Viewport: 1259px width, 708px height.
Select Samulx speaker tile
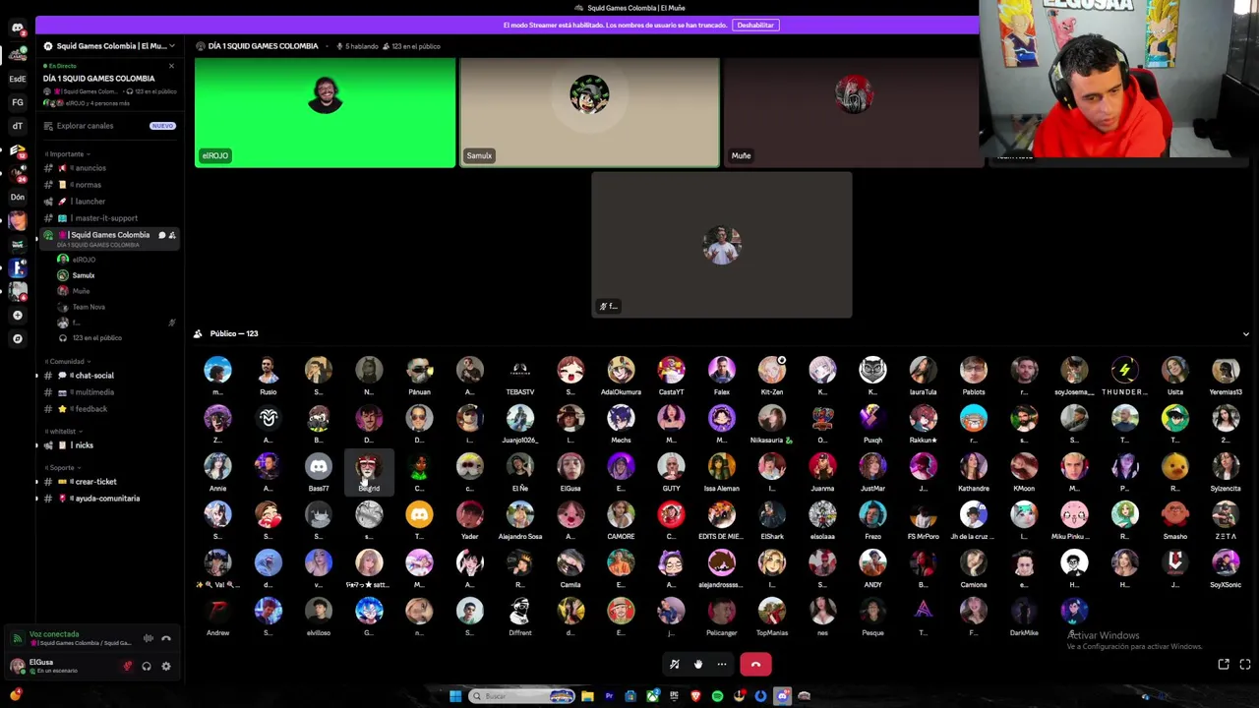[x=589, y=112]
